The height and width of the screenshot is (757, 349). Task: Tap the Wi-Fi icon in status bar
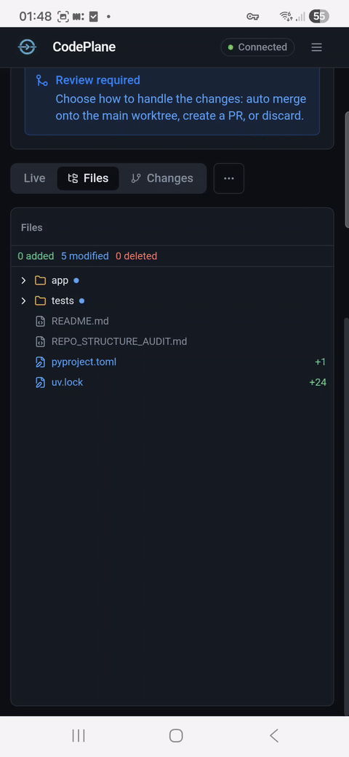click(286, 17)
